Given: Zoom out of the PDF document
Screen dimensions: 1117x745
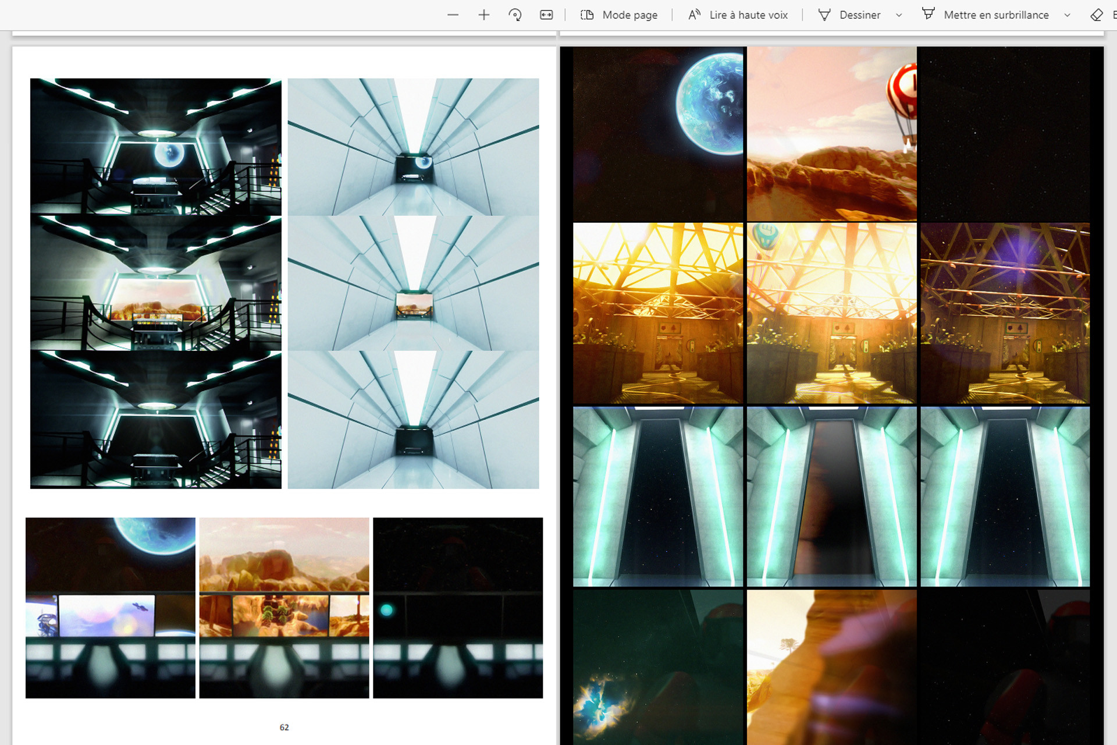Looking at the screenshot, I should 453,15.
